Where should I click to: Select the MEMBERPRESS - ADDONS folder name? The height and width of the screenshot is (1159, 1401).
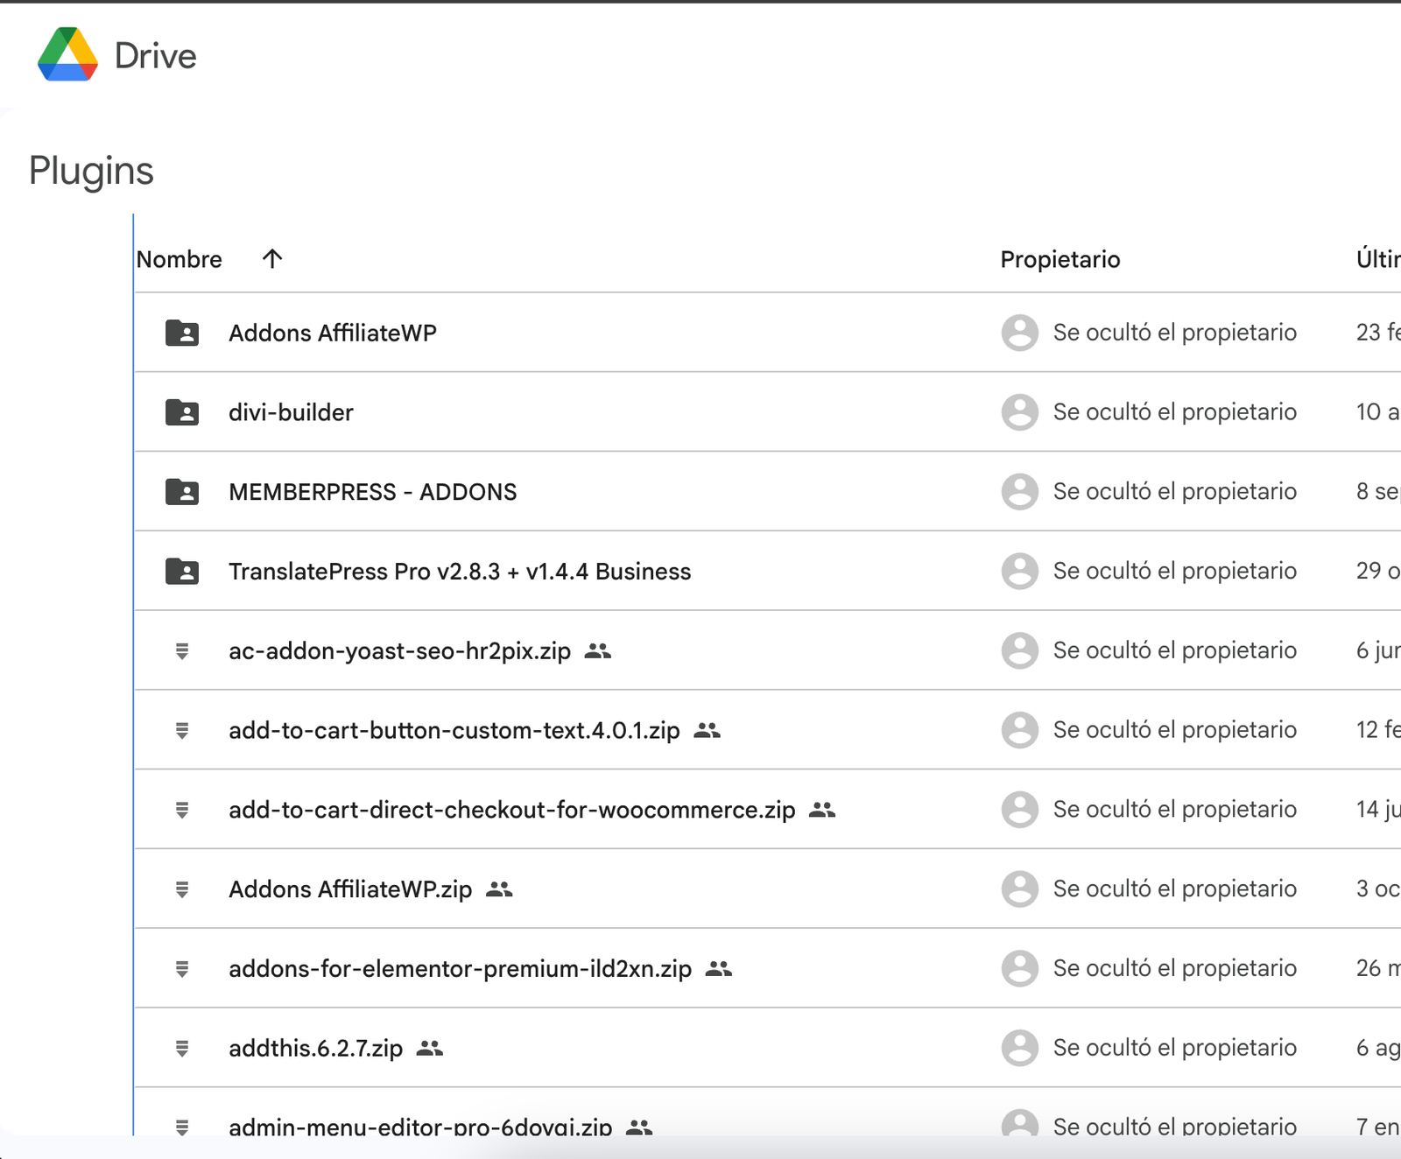coord(373,492)
